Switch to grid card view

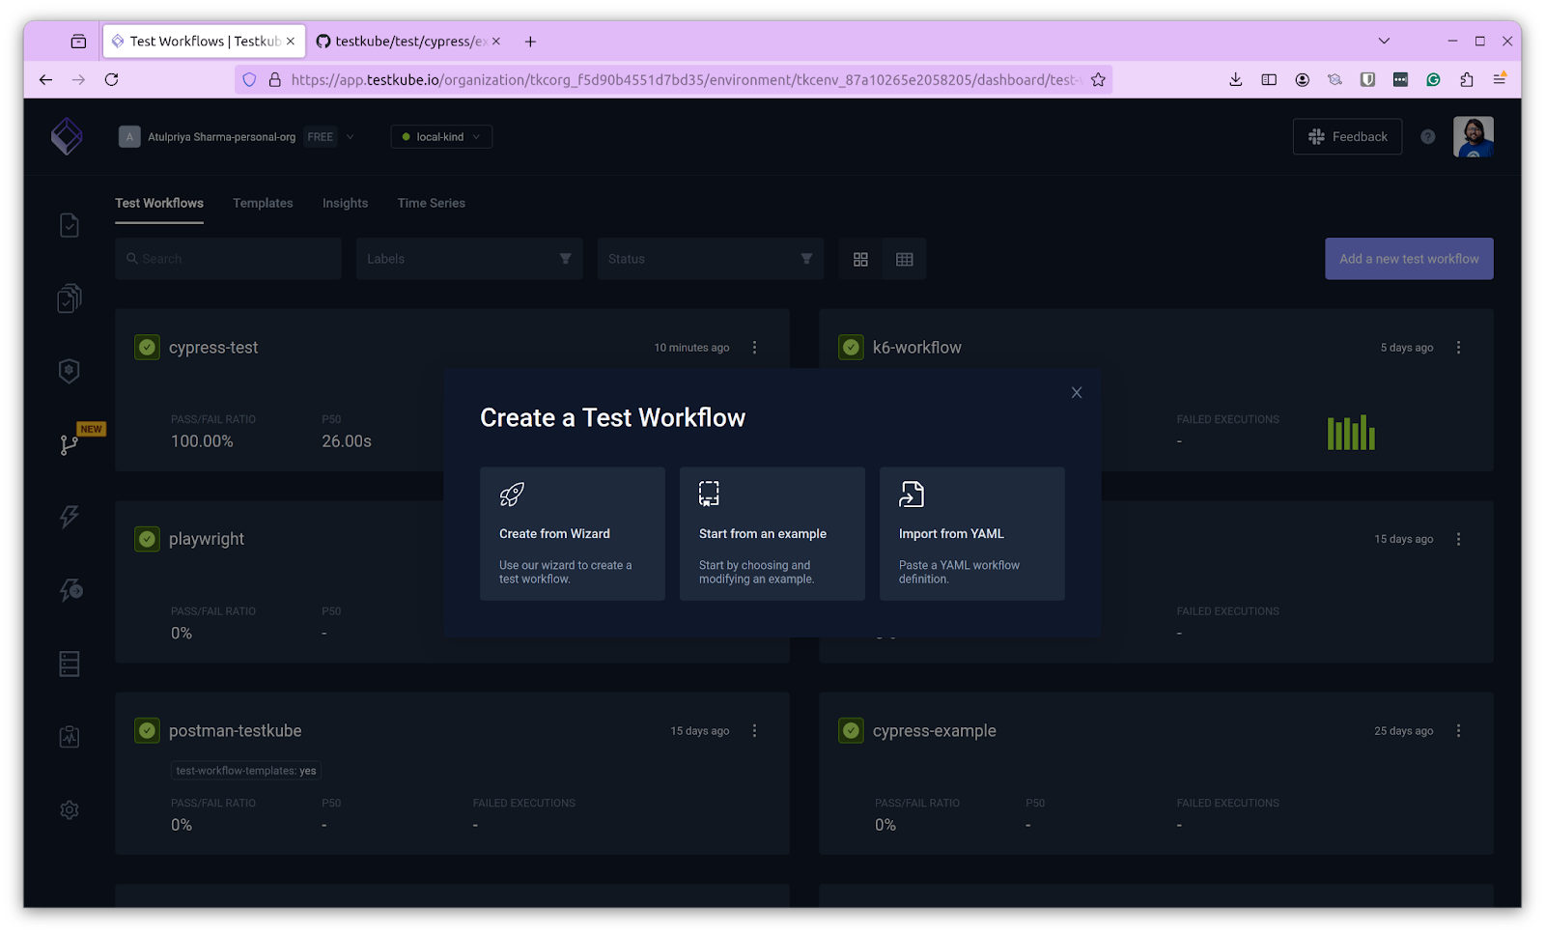[860, 259]
